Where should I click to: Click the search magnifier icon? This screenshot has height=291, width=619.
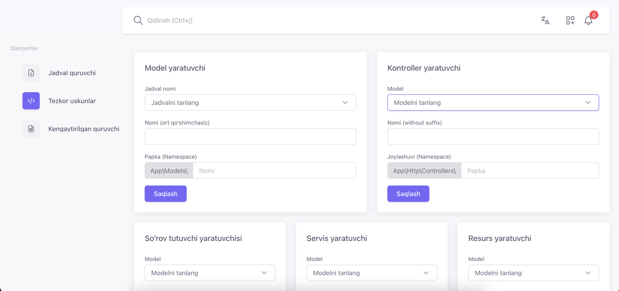click(138, 20)
